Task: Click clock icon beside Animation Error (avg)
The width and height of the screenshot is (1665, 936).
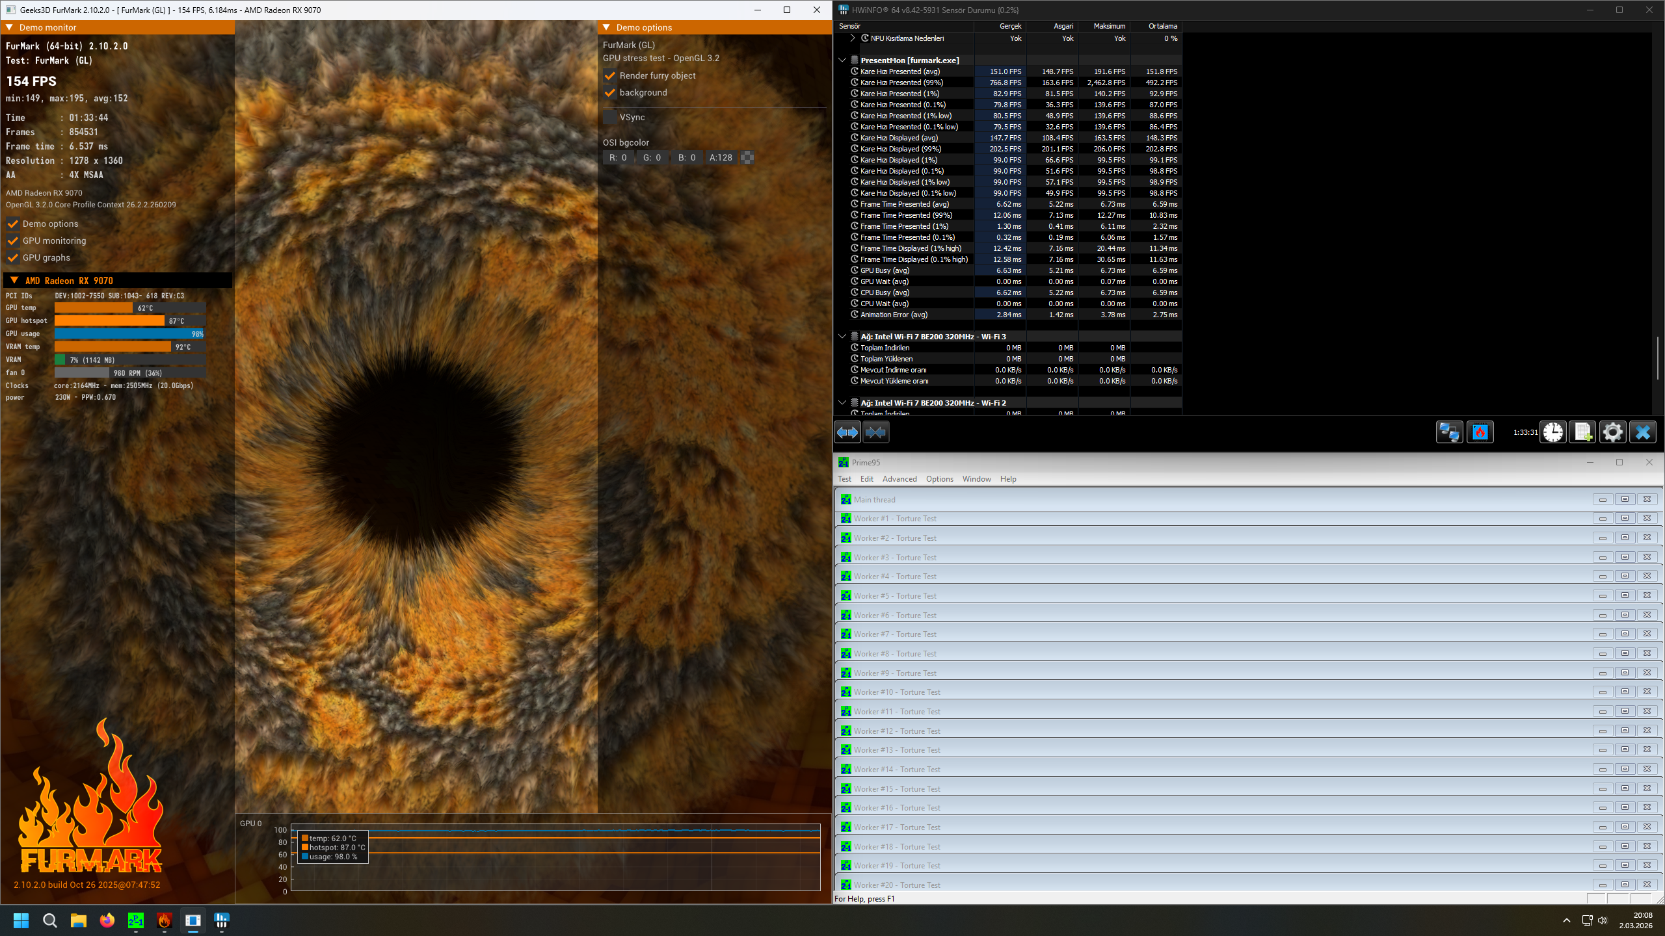Action: click(855, 315)
